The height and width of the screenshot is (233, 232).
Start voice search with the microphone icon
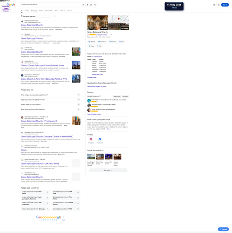[88, 5]
